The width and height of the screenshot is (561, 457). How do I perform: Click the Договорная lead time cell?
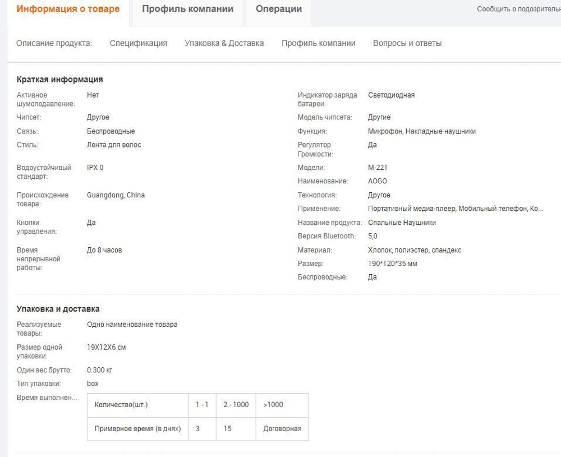point(282,428)
